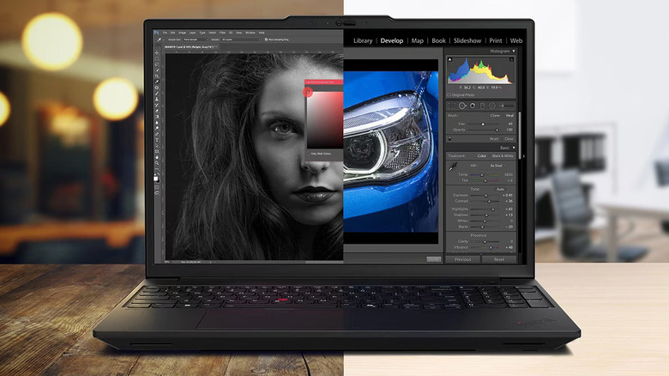The image size is (669, 376).
Task: Open the Photoshop File menu
Action: tap(166, 33)
